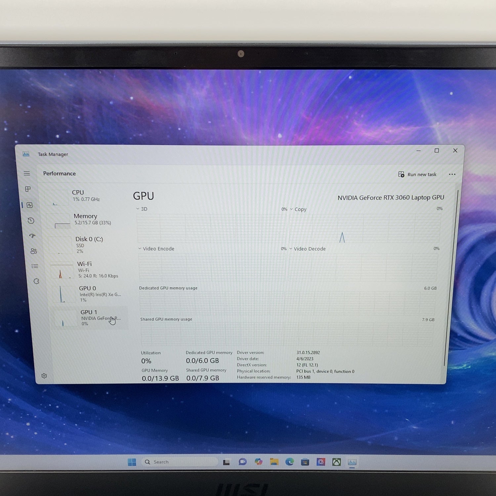Click dedicated GPU memory value 0.0/6.0 GB
The width and height of the screenshot is (496, 496).
click(202, 361)
